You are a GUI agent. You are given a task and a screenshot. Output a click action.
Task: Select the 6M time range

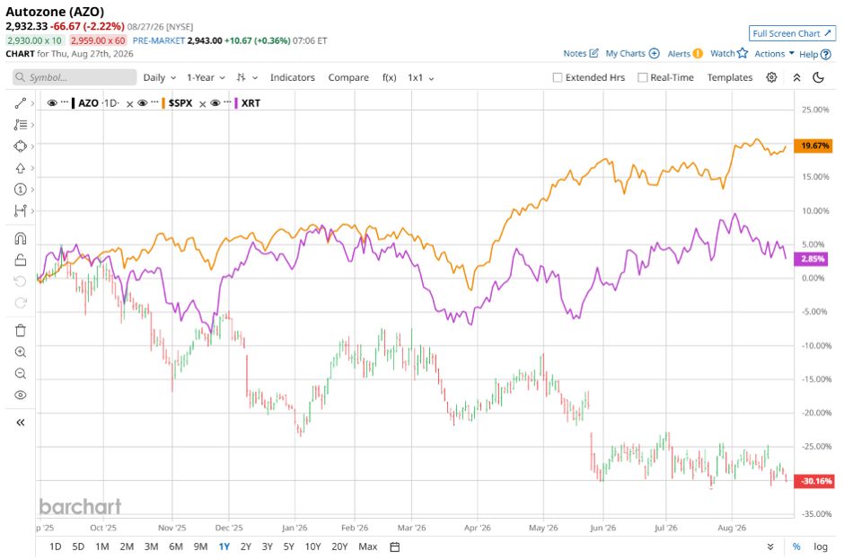click(175, 547)
